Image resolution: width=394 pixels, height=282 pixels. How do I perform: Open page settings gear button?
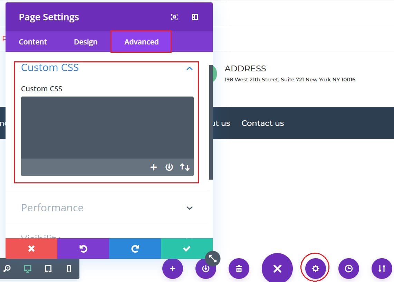point(315,269)
